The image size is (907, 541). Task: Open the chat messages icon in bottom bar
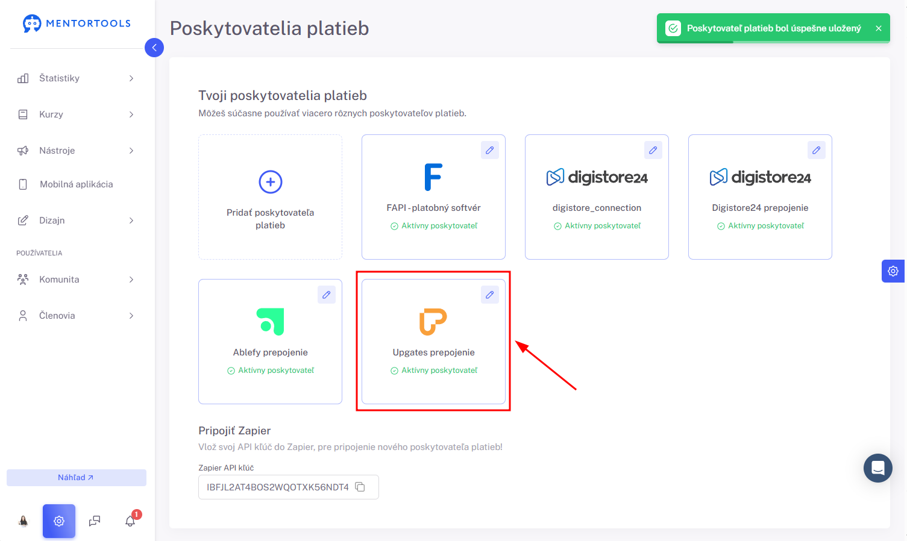(x=95, y=521)
